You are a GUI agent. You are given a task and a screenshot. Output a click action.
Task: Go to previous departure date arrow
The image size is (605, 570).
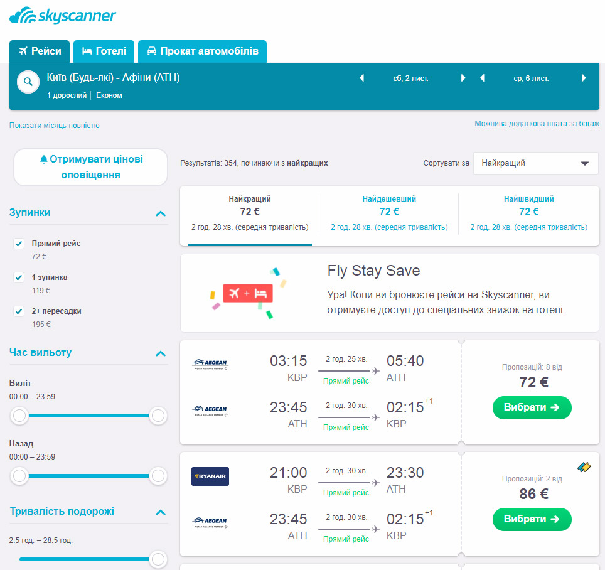361,78
